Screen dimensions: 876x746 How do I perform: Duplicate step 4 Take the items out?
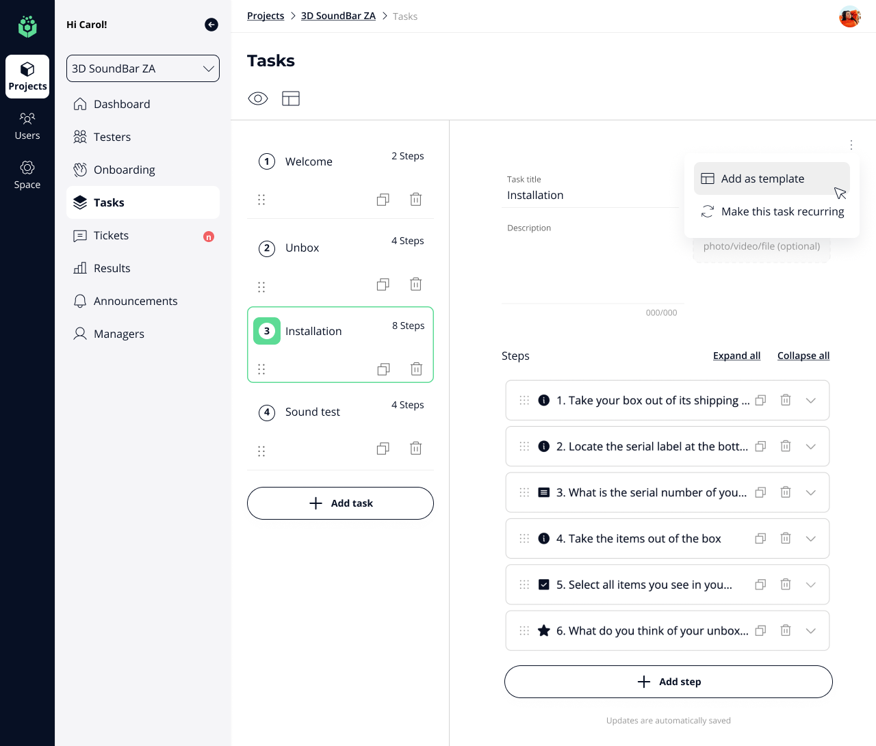coord(760,539)
